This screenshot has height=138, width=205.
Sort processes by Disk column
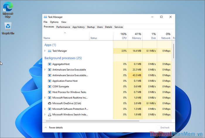150,36
